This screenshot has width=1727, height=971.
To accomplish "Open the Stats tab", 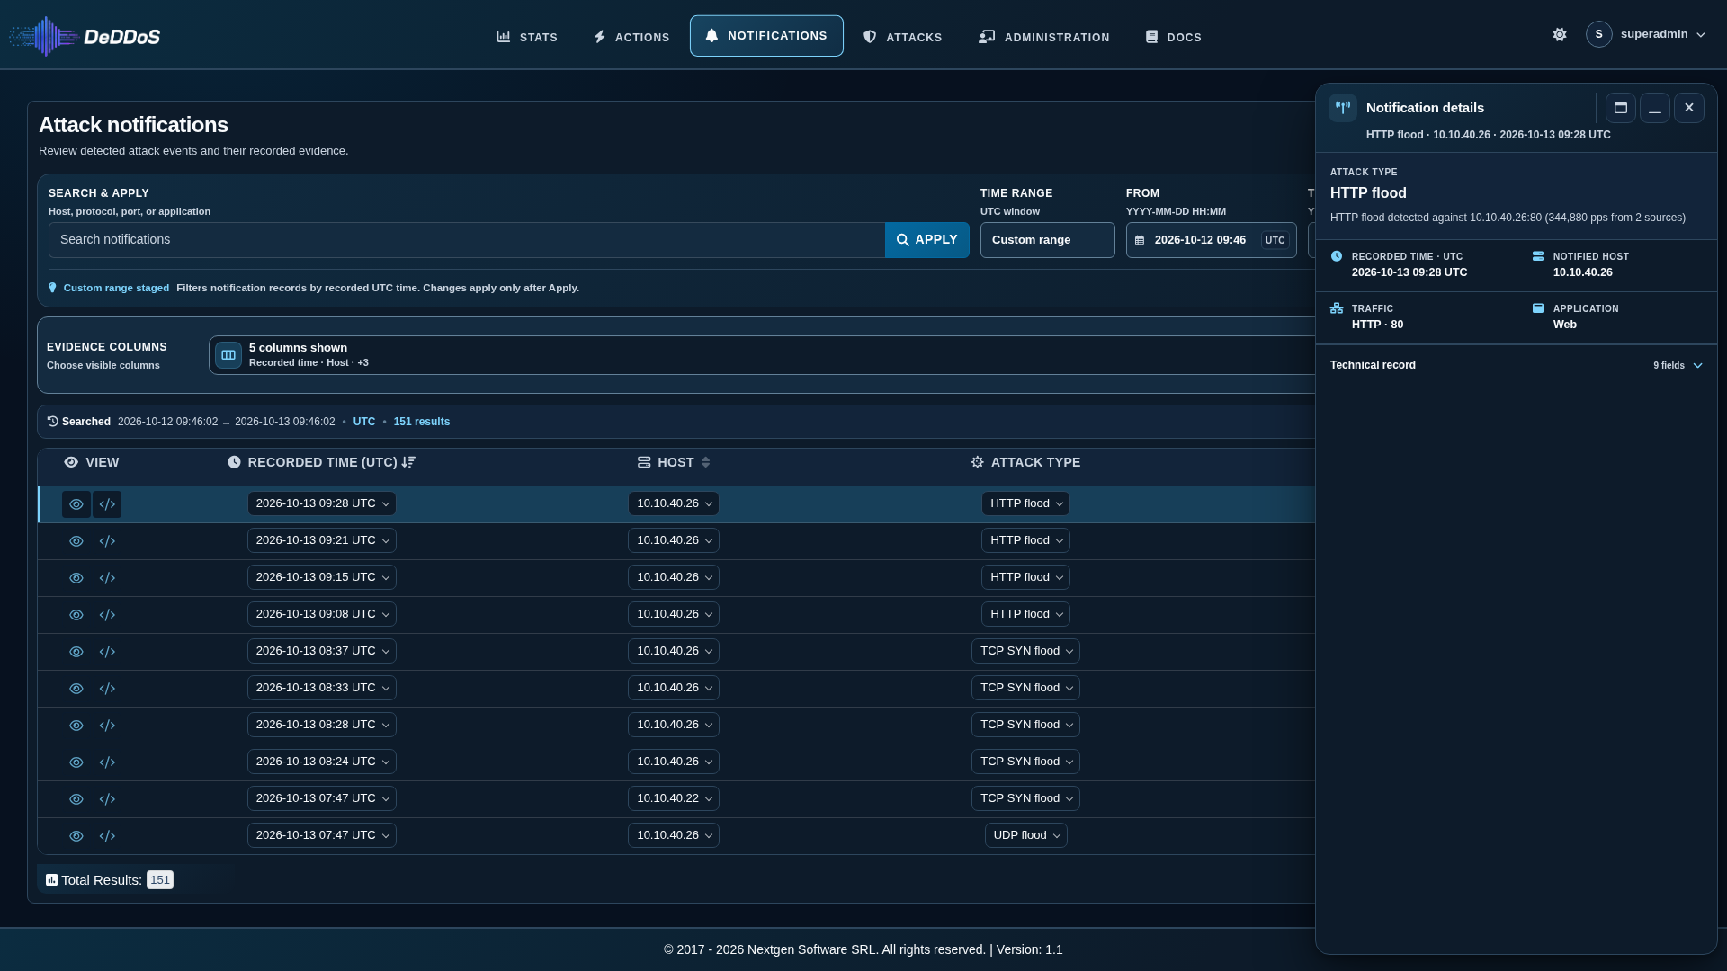I will [x=527, y=37].
